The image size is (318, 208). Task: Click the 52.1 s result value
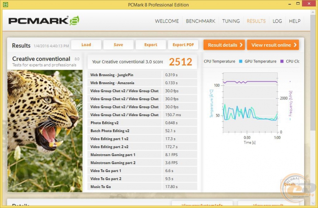coord(170,131)
